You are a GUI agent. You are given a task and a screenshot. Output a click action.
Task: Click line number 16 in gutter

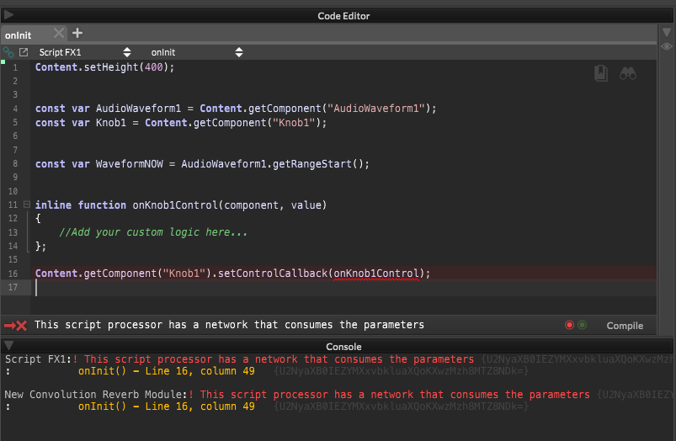(x=13, y=274)
